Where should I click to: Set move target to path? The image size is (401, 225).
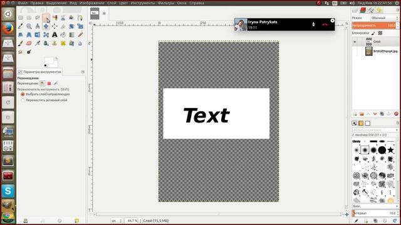point(56,83)
